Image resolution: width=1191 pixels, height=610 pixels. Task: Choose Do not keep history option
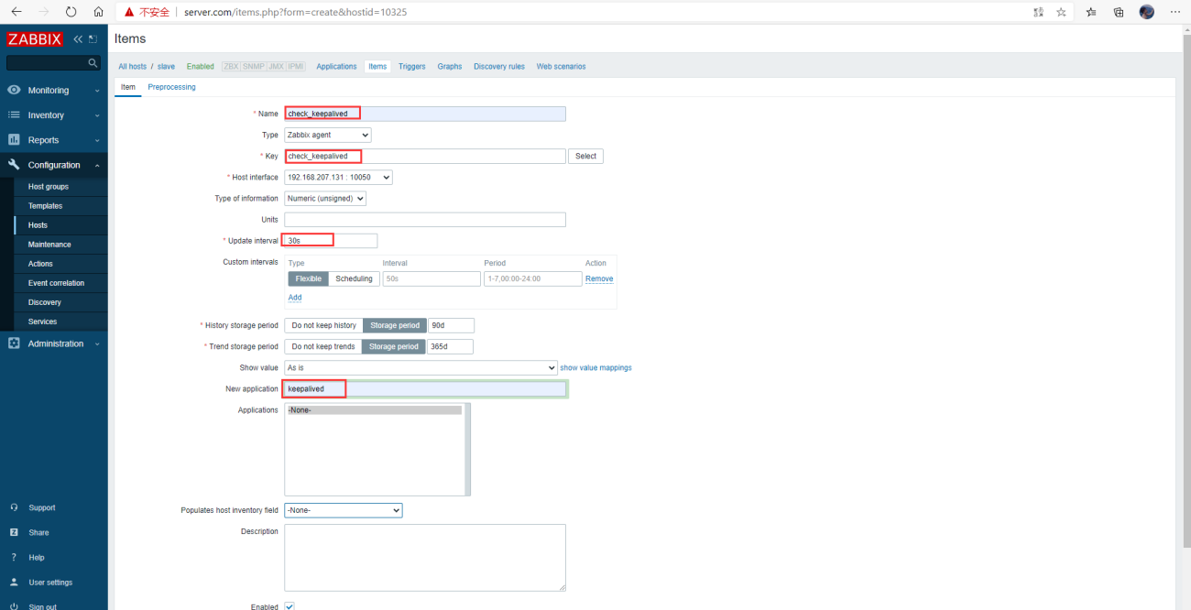[x=323, y=325]
